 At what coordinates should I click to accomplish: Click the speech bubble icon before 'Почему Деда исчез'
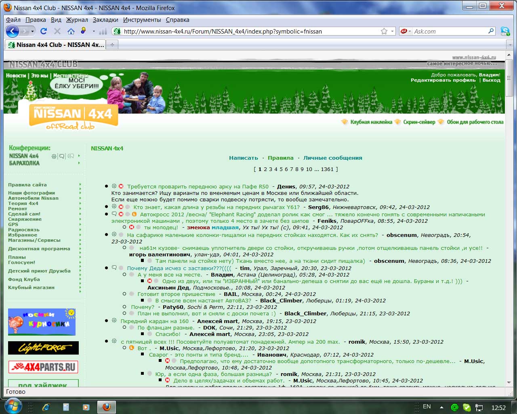tap(114, 268)
